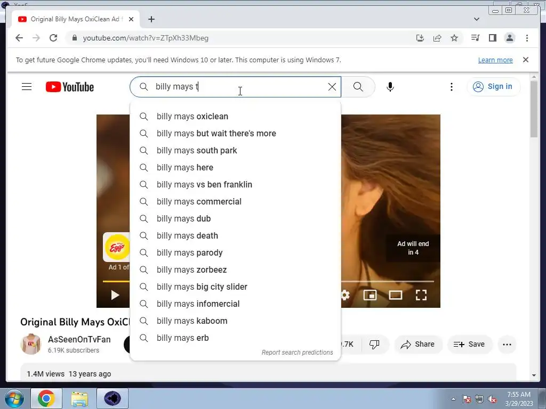Open more video actions ellipsis
The width and height of the screenshot is (546, 409).
507,345
